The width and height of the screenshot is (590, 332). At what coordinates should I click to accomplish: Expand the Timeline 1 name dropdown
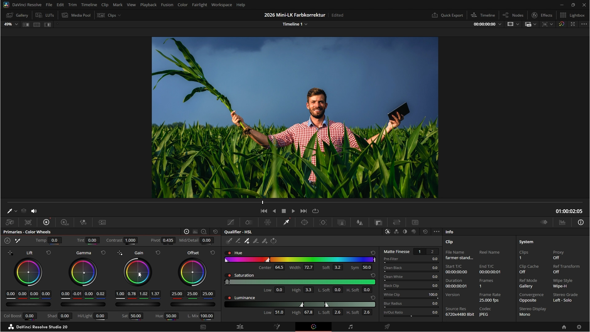pos(306,24)
